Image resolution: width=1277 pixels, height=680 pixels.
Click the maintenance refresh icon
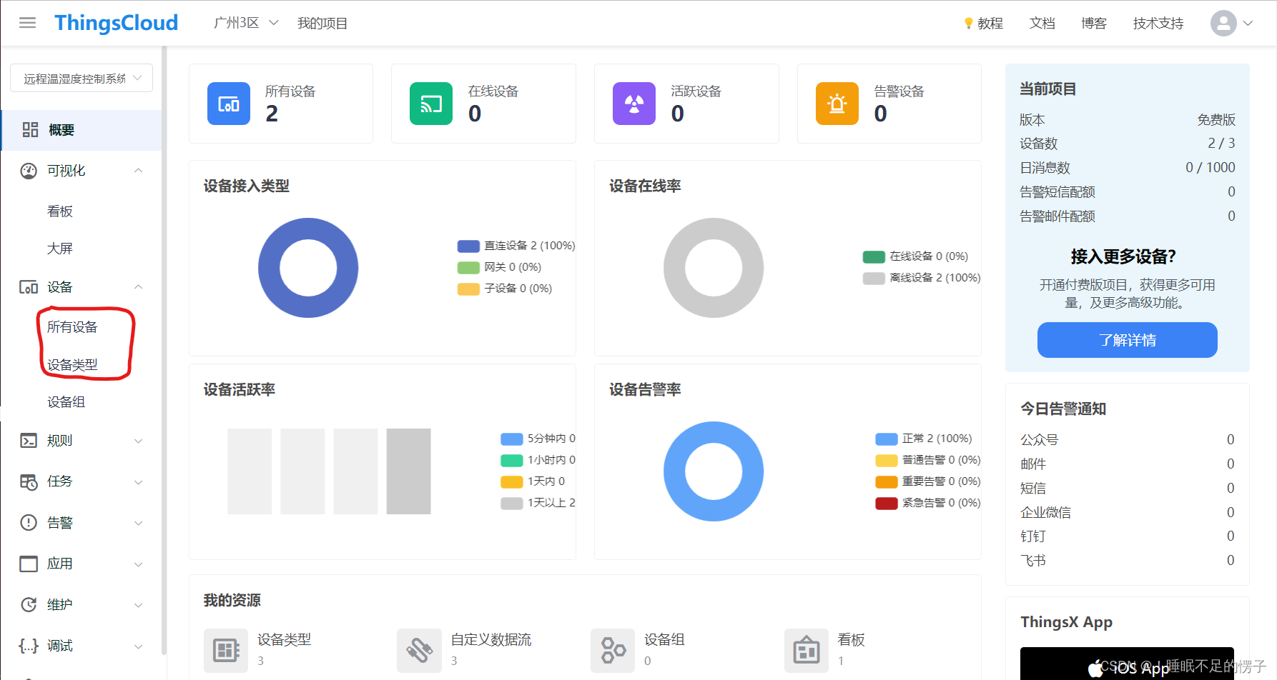[x=29, y=605]
